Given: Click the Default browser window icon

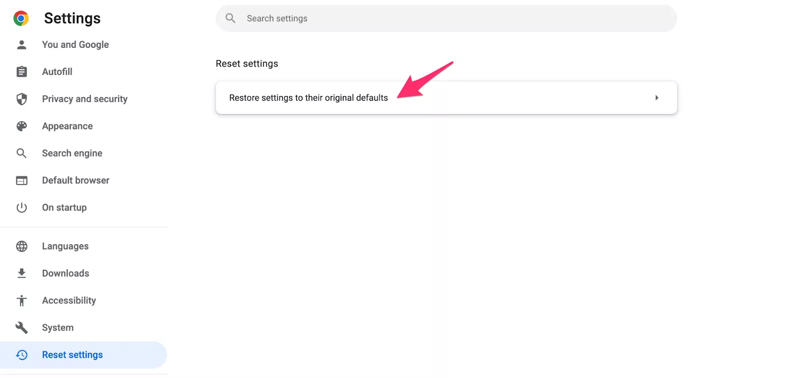Looking at the screenshot, I should point(21,181).
